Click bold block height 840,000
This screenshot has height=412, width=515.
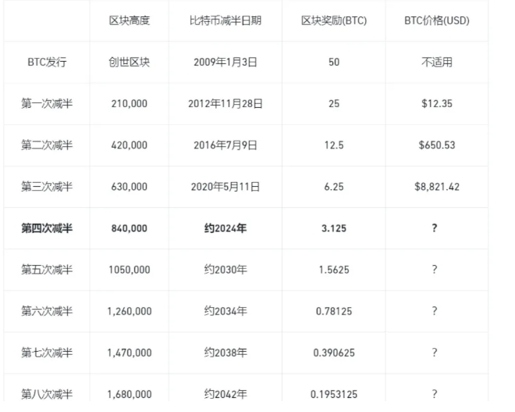coord(130,228)
